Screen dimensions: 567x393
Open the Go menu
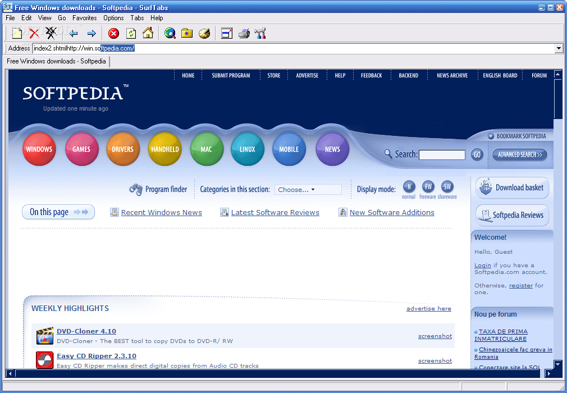click(62, 18)
